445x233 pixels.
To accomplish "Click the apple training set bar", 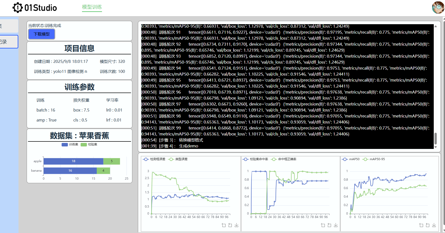I will (x=73, y=161).
